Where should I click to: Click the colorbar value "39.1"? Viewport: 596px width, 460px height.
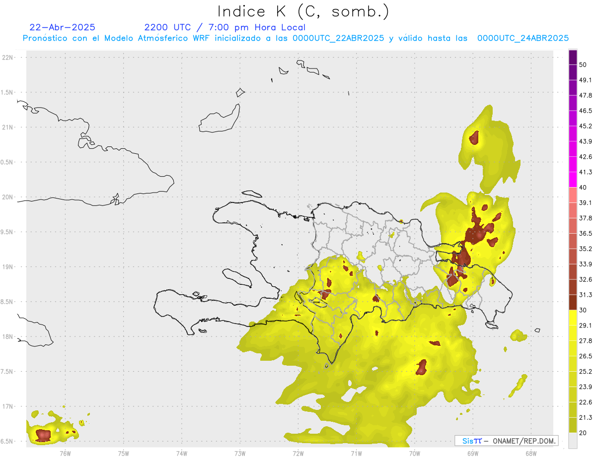coord(586,202)
